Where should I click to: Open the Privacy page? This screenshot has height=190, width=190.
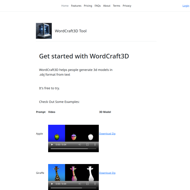(127, 6)
